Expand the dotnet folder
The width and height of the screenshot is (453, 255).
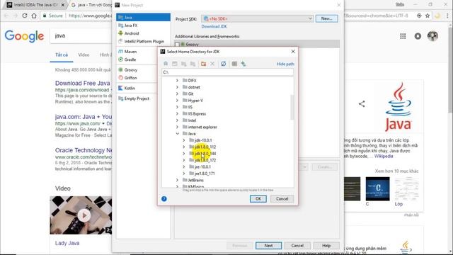tap(178, 87)
